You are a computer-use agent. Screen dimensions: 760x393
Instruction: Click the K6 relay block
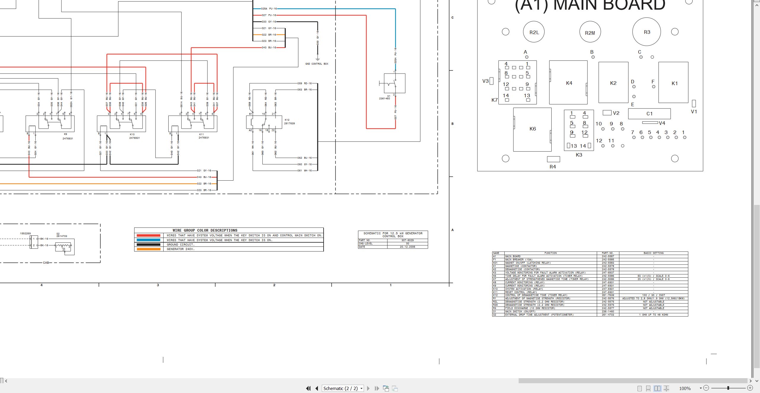tap(532, 129)
